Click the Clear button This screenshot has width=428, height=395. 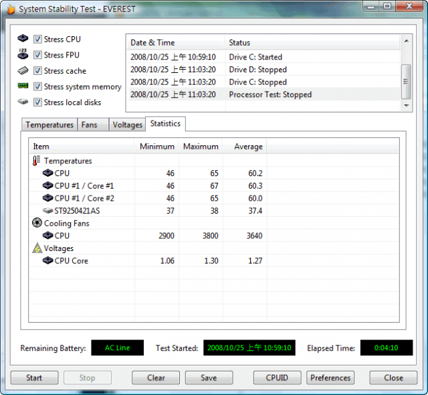coord(156,378)
